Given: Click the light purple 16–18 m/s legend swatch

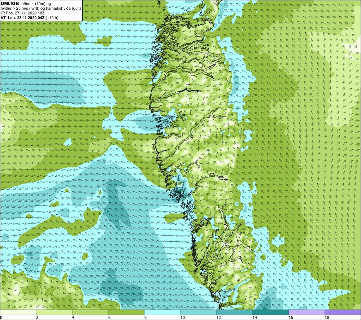Looking at the screenshot, I should (306, 312).
